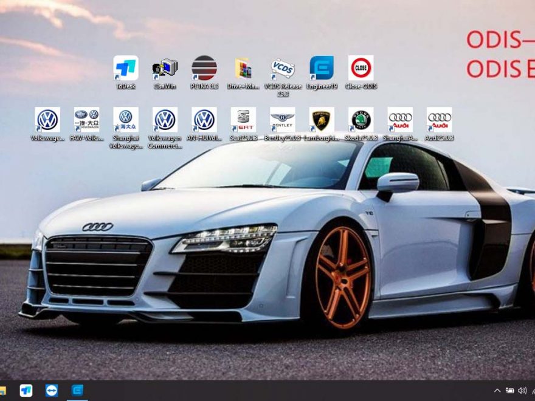Open the ANHUI Volkswagen shortcut

(x=204, y=120)
